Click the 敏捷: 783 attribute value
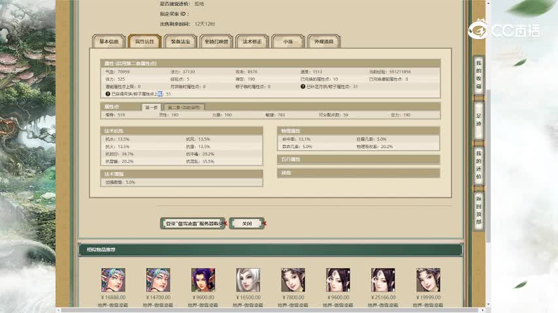The height and width of the screenshot is (313, 558). pyautogui.click(x=275, y=115)
